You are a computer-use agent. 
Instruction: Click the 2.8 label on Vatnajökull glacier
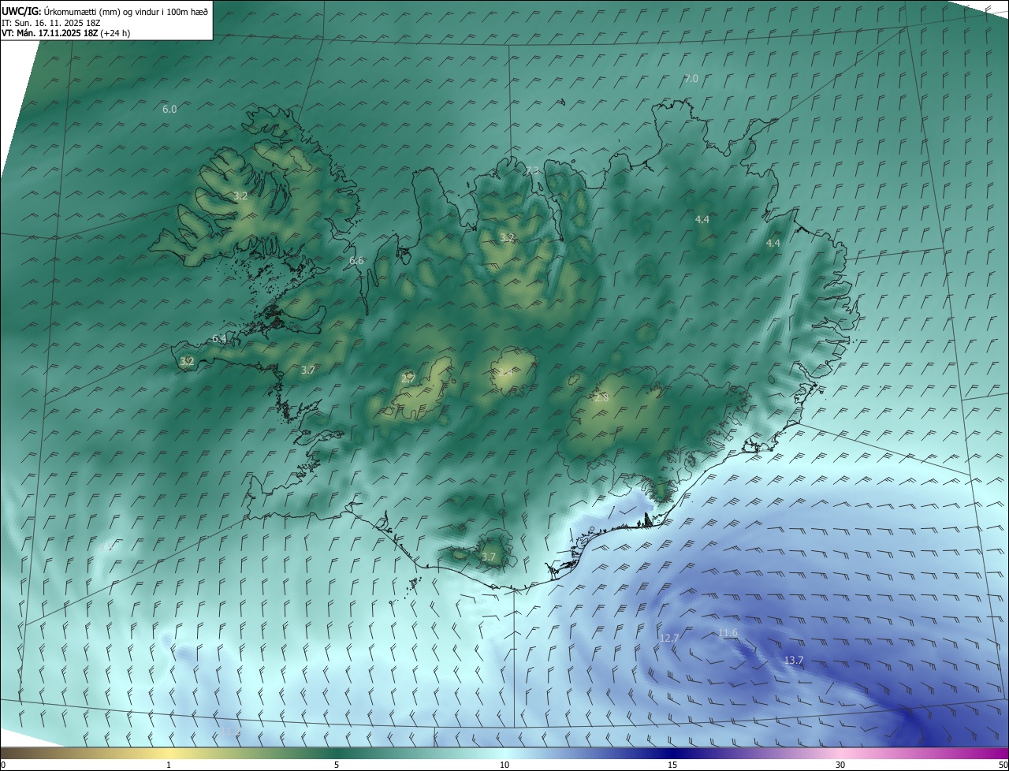[601, 397]
